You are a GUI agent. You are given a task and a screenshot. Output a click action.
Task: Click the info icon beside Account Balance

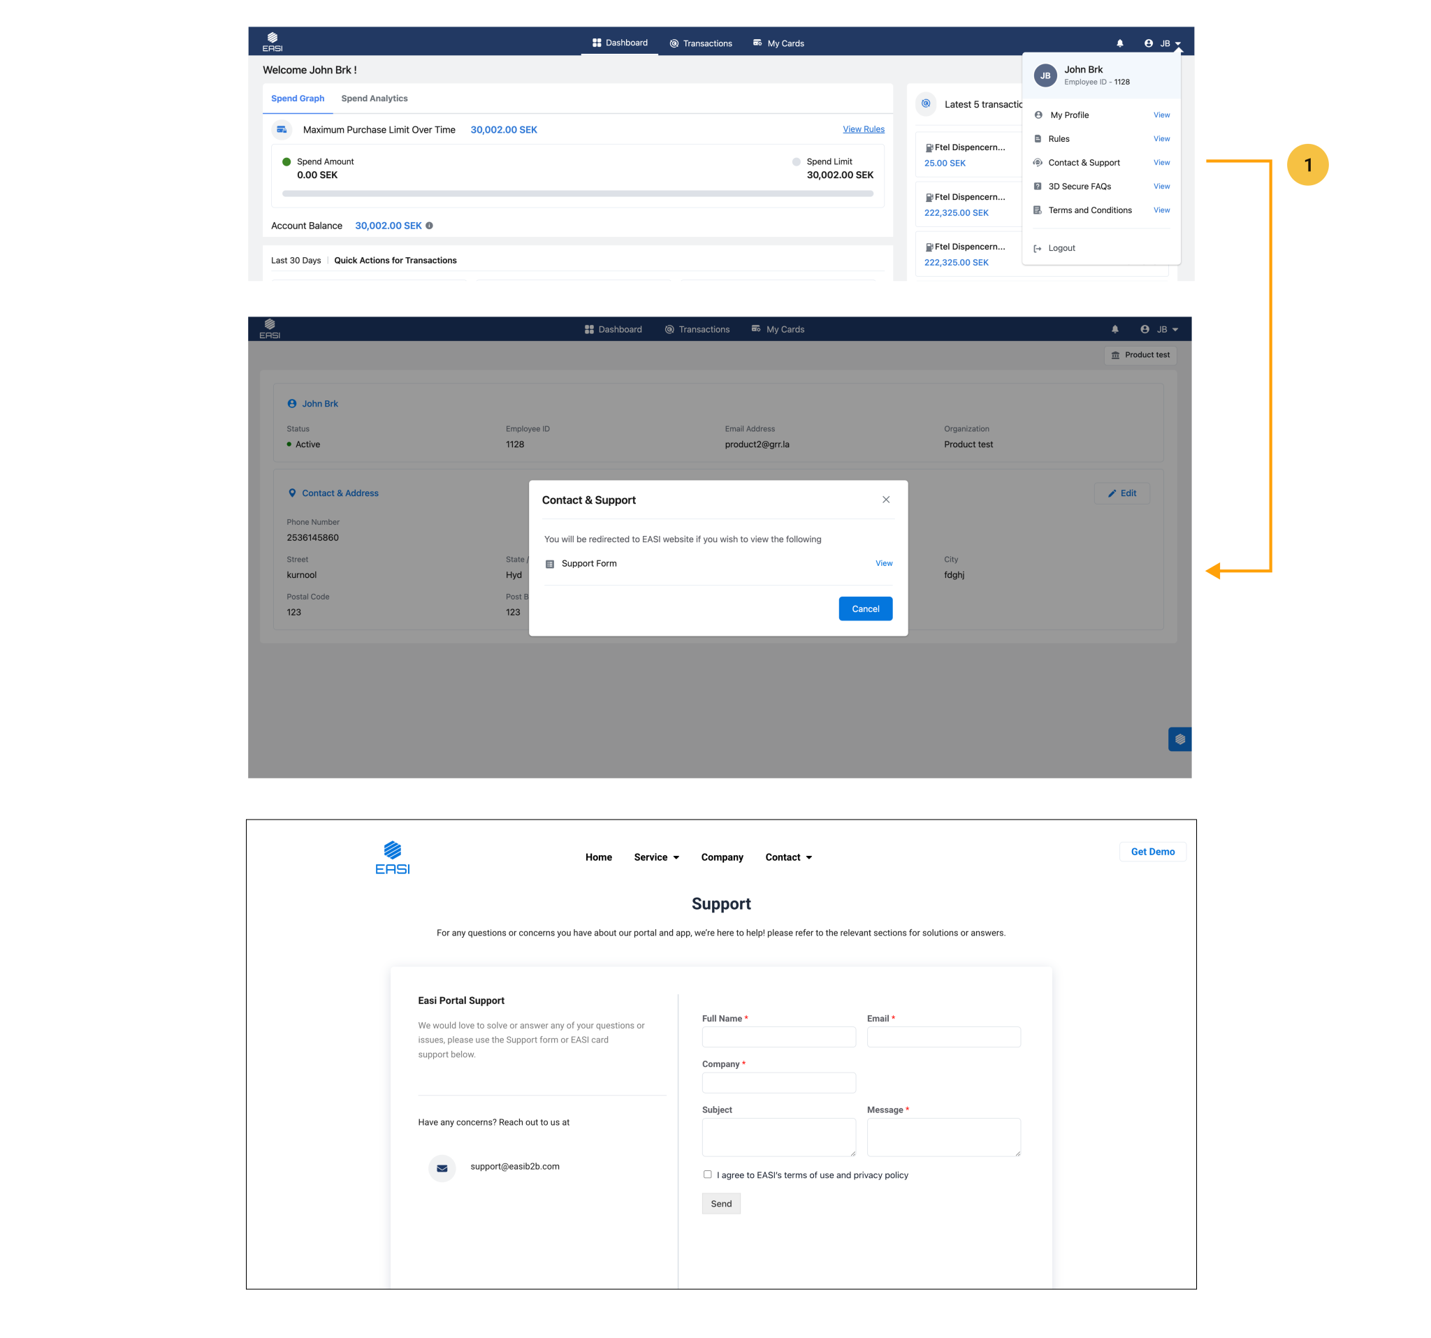[x=429, y=226]
